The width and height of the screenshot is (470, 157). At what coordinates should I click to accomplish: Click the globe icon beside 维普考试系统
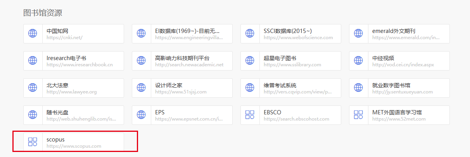(250, 88)
